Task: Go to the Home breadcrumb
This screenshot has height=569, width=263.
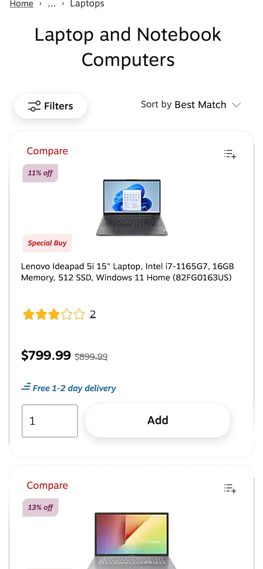Action: pos(21,4)
